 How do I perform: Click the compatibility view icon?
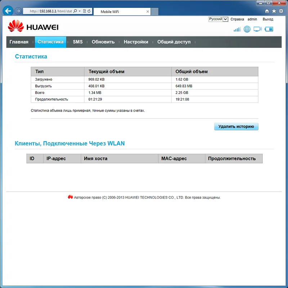85,11
